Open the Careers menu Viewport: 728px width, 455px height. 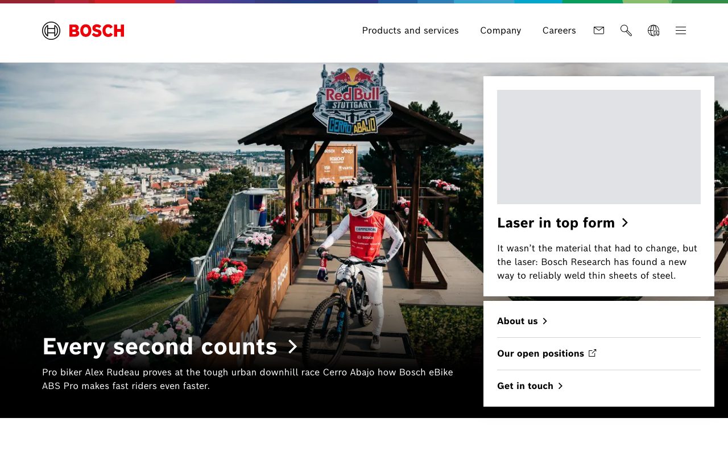pos(559,31)
